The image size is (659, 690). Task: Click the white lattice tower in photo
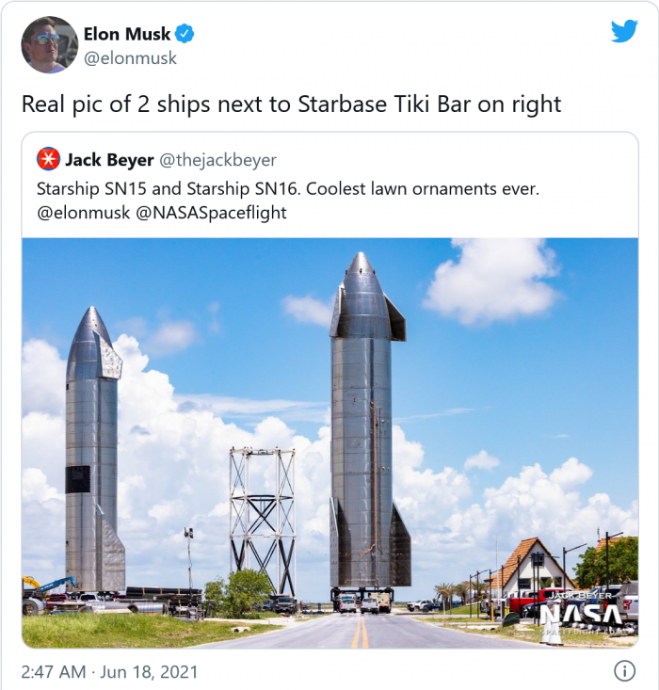tap(263, 520)
